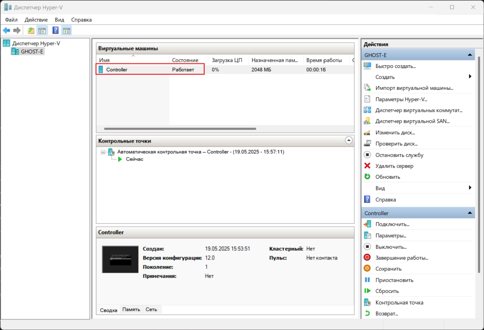Open the Справка menu in menu bar
The height and width of the screenshot is (330, 484).
tap(81, 20)
